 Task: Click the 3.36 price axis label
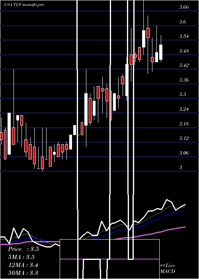pos(184,80)
